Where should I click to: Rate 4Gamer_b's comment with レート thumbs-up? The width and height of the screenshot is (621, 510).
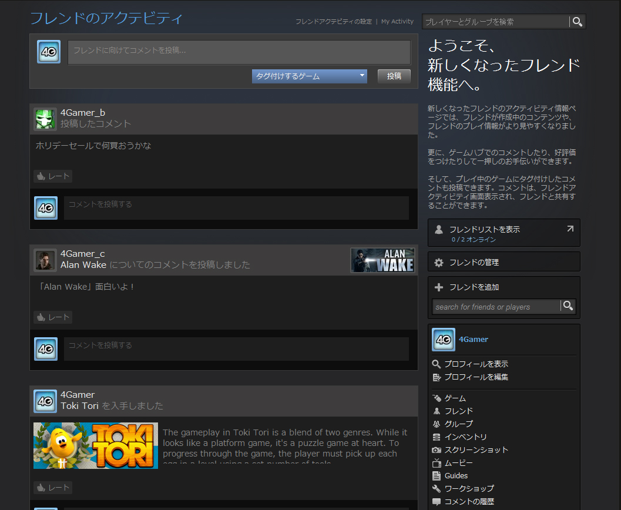[53, 176]
